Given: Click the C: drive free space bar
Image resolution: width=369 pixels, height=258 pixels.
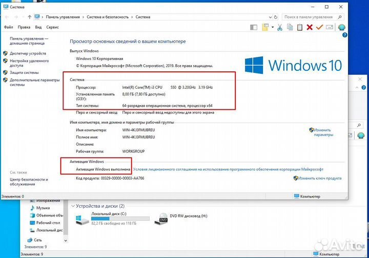Looking at the screenshot, I should [120, 219].
